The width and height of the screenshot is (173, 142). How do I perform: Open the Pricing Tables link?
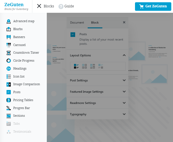tap(23, 100)
